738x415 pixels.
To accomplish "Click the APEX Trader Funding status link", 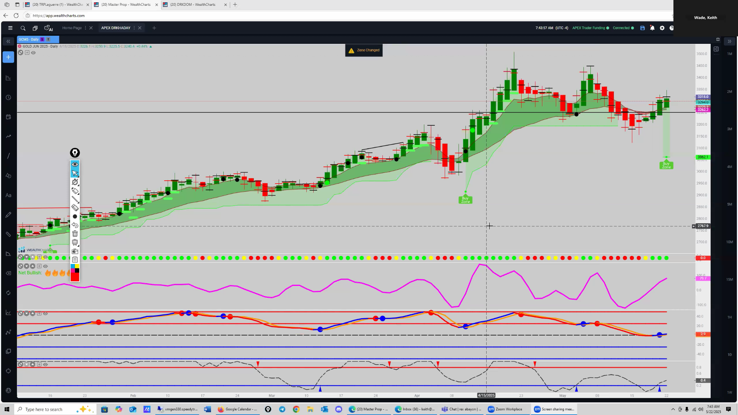I will (590, 28).
